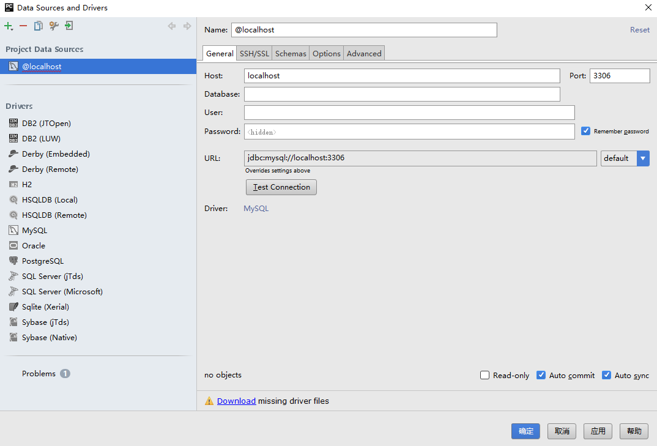Click the red minus remove icon

pyautogui.click(x=23, y=26)
